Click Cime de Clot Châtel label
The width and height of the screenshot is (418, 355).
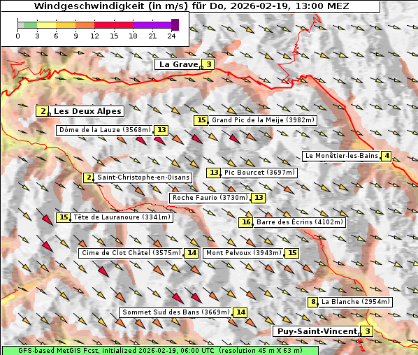pos(131,253)
